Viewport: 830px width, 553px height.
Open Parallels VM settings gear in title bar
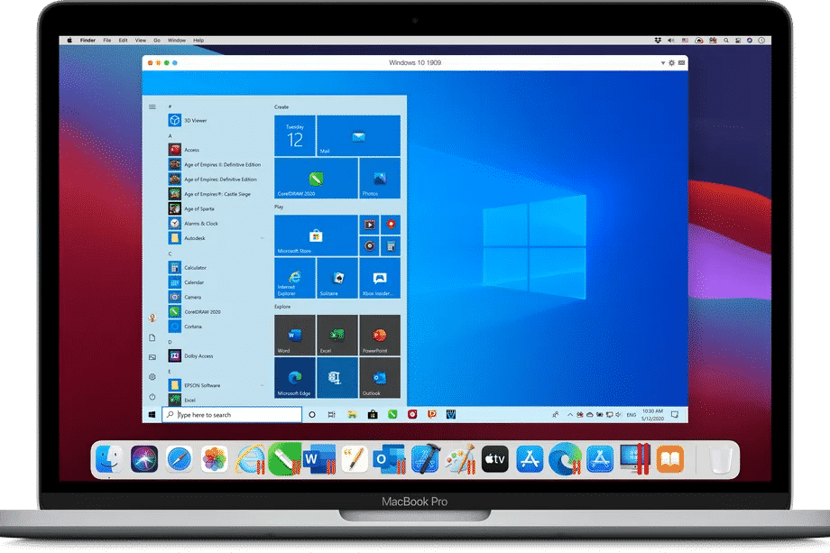672,62
